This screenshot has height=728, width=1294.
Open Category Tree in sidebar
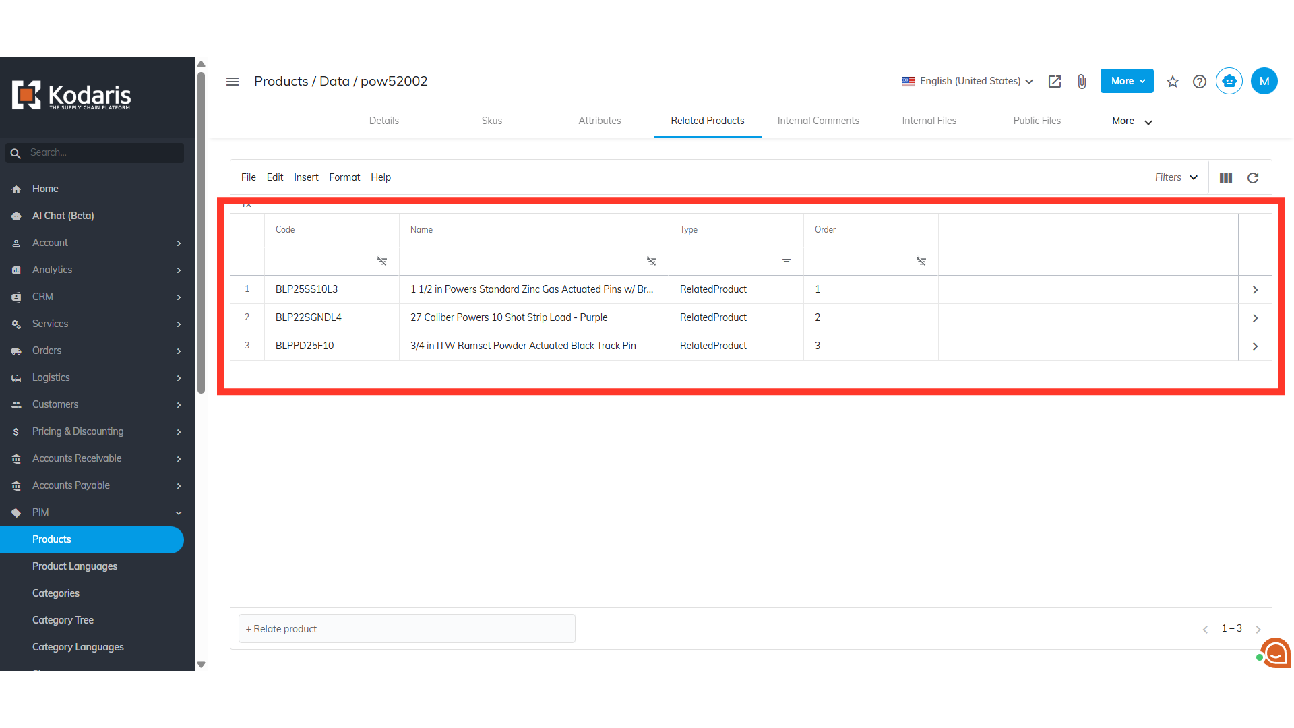tap(63, 620)
